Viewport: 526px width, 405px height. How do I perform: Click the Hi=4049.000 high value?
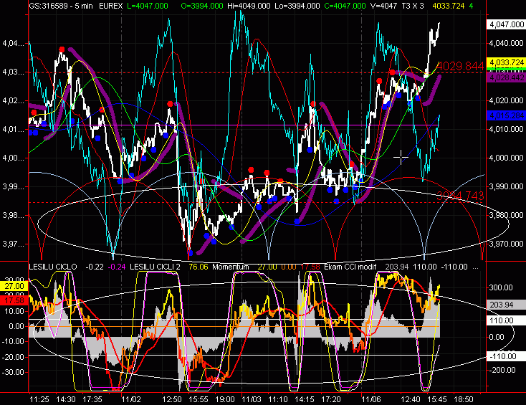tap(249, 6)
